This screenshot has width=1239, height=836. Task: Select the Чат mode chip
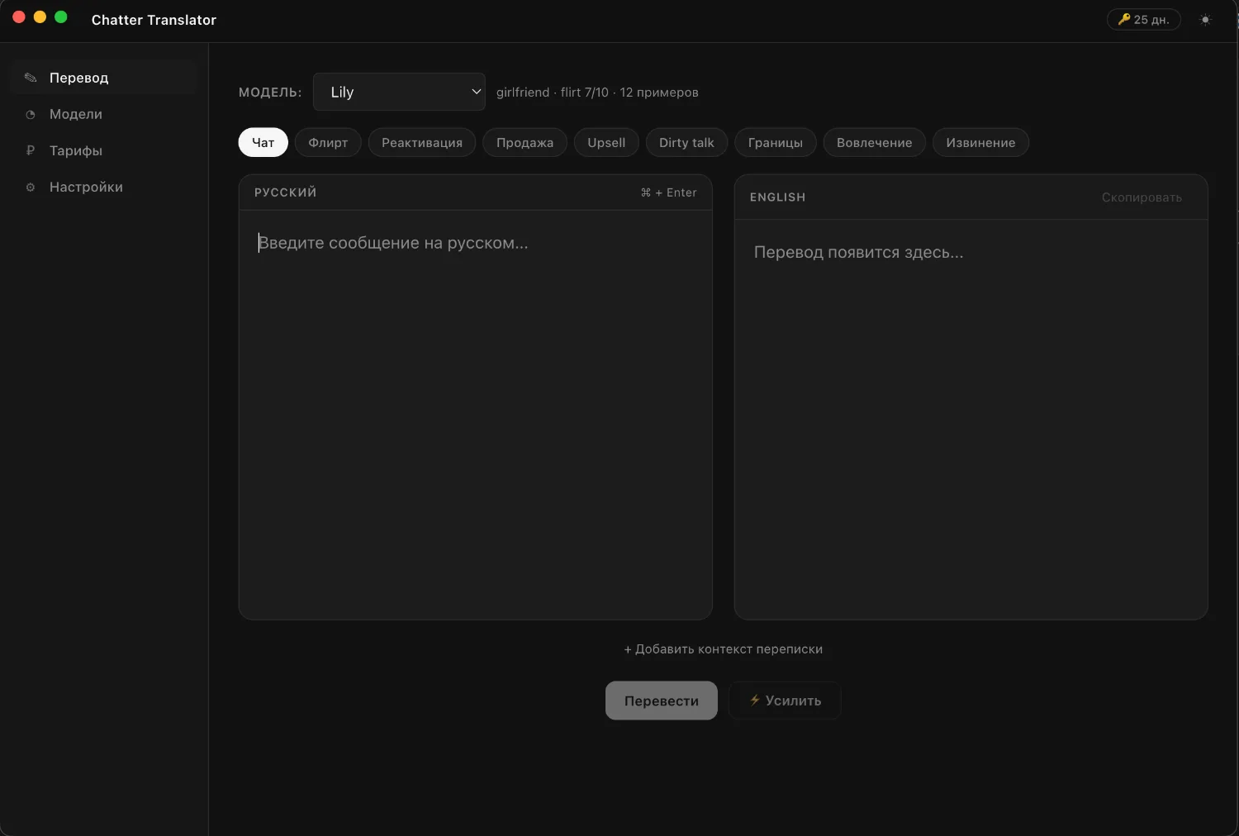(x=263, y=142)
